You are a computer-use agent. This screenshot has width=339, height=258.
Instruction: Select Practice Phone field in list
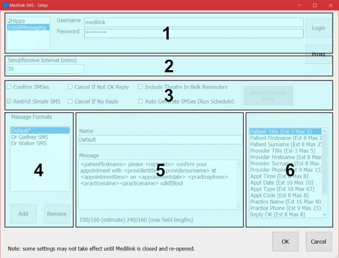point(285,208)
